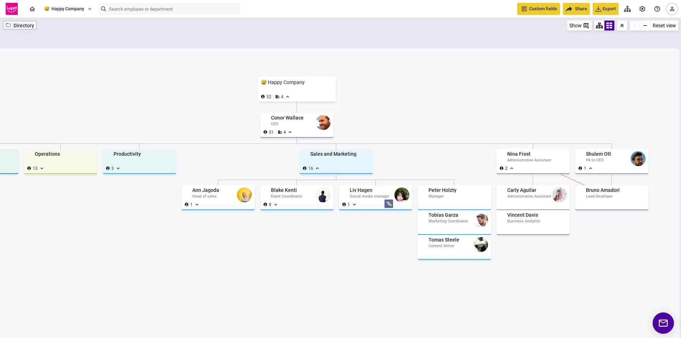Screen dimensions: 681x338
Task: Click the Share button
Action: [576, 9]
